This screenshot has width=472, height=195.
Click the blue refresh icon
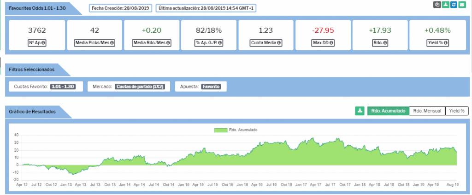point(454,5)
